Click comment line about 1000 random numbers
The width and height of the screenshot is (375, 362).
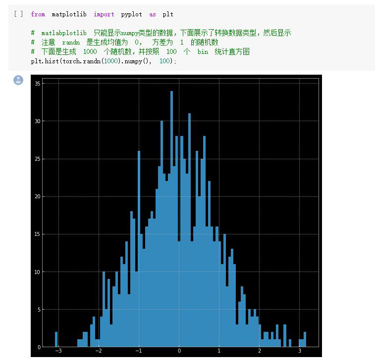[140, 51]
